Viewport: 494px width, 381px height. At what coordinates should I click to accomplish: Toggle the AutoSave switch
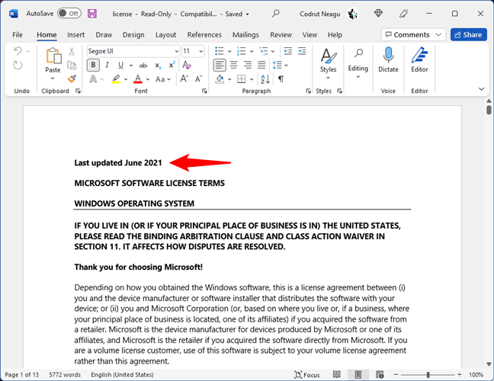click(69, 14)
